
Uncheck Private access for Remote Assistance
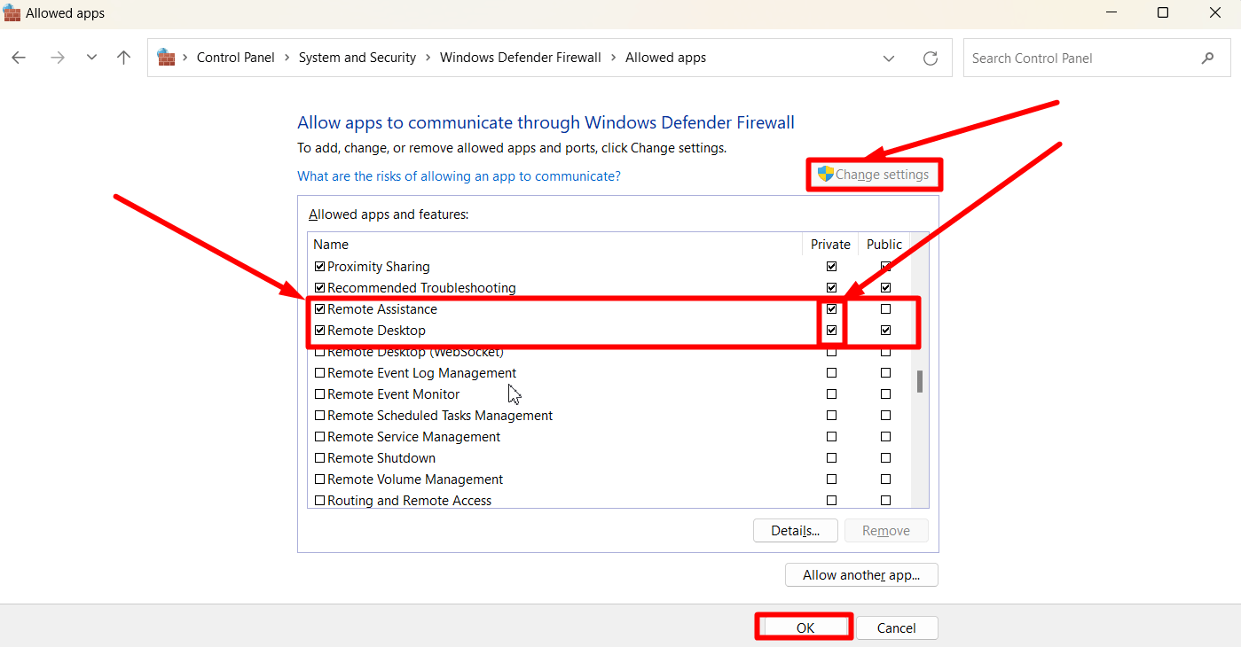pyautogui.click(x=831, y=308)
